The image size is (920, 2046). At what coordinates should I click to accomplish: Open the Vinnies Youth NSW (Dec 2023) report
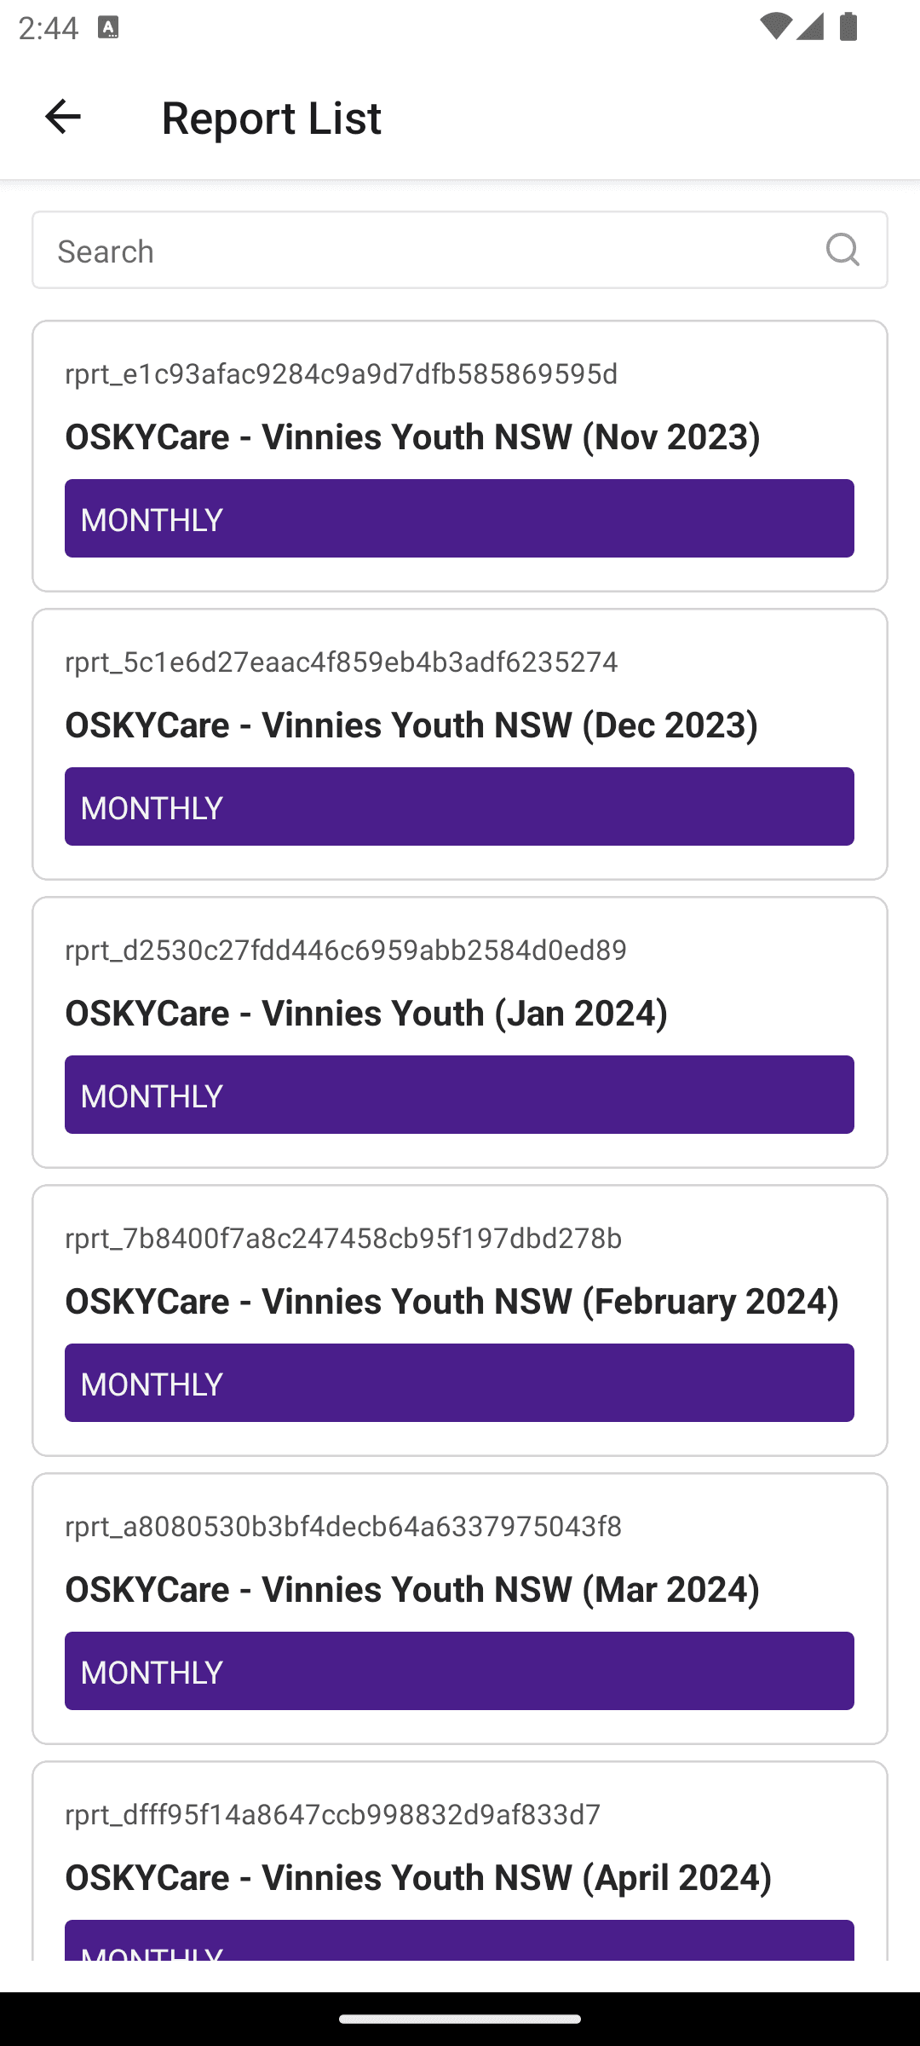tap(460, 725)
